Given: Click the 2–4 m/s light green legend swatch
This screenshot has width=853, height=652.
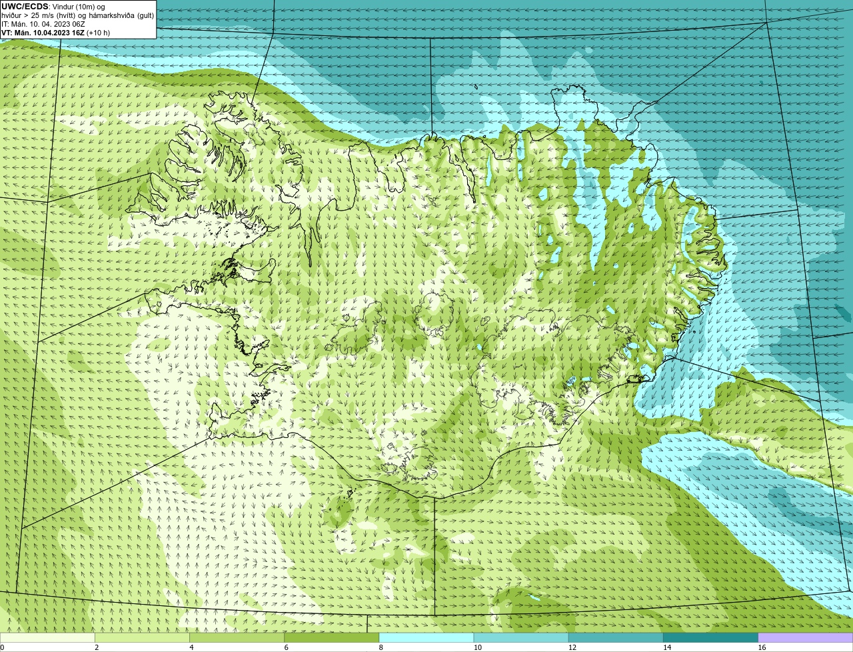Looking at the screenshot, I should tap(142, 638).
